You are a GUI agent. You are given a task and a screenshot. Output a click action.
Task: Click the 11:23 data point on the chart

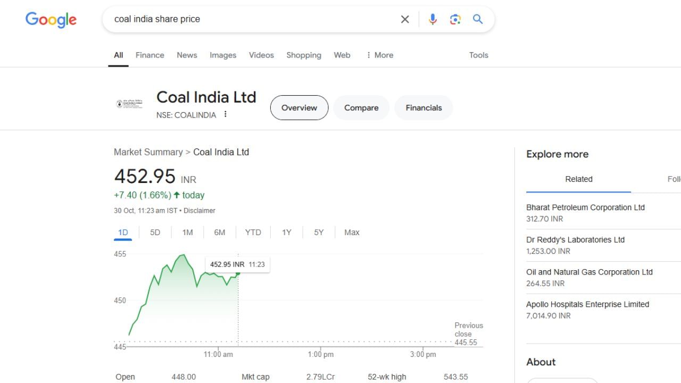(x=238, y=273)
